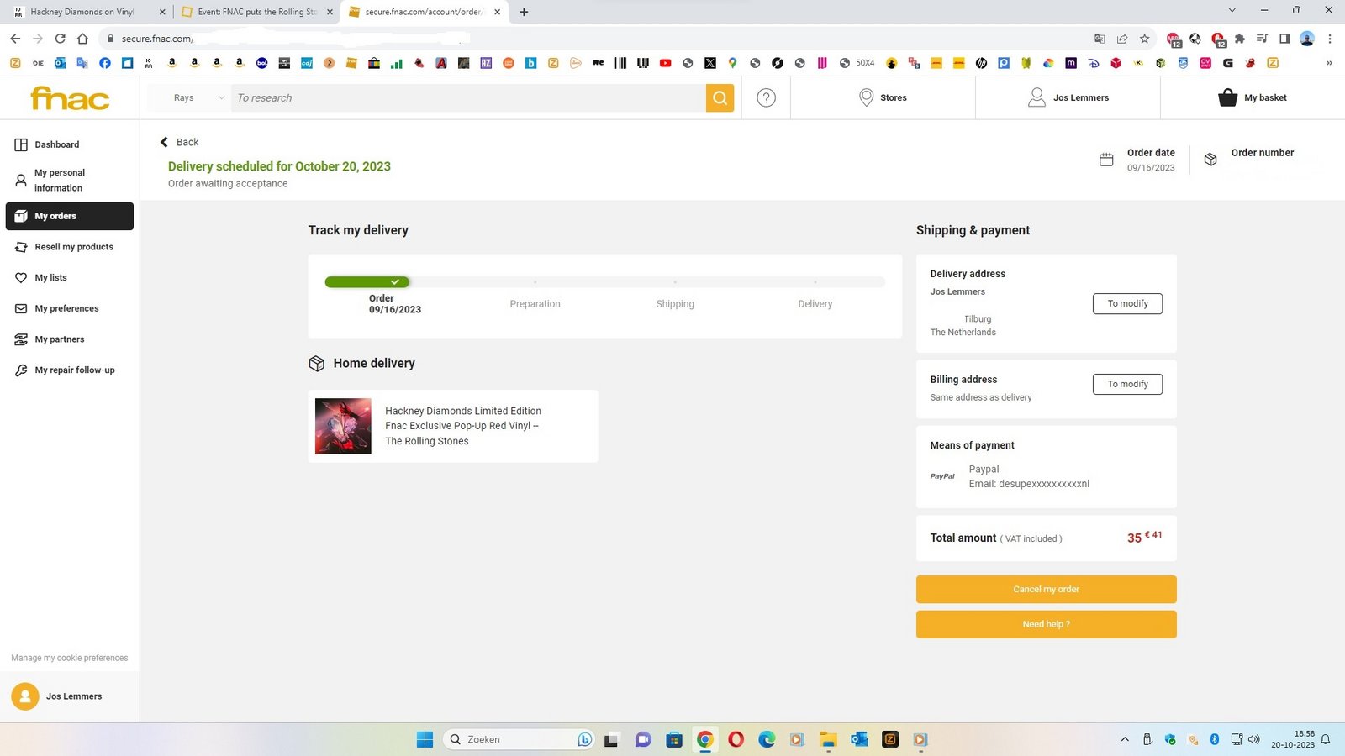
Task: Open the tab search dropdown arrow
Action: pos(1232,11)
